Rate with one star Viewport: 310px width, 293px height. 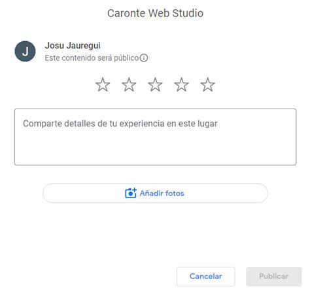(103, 84)
